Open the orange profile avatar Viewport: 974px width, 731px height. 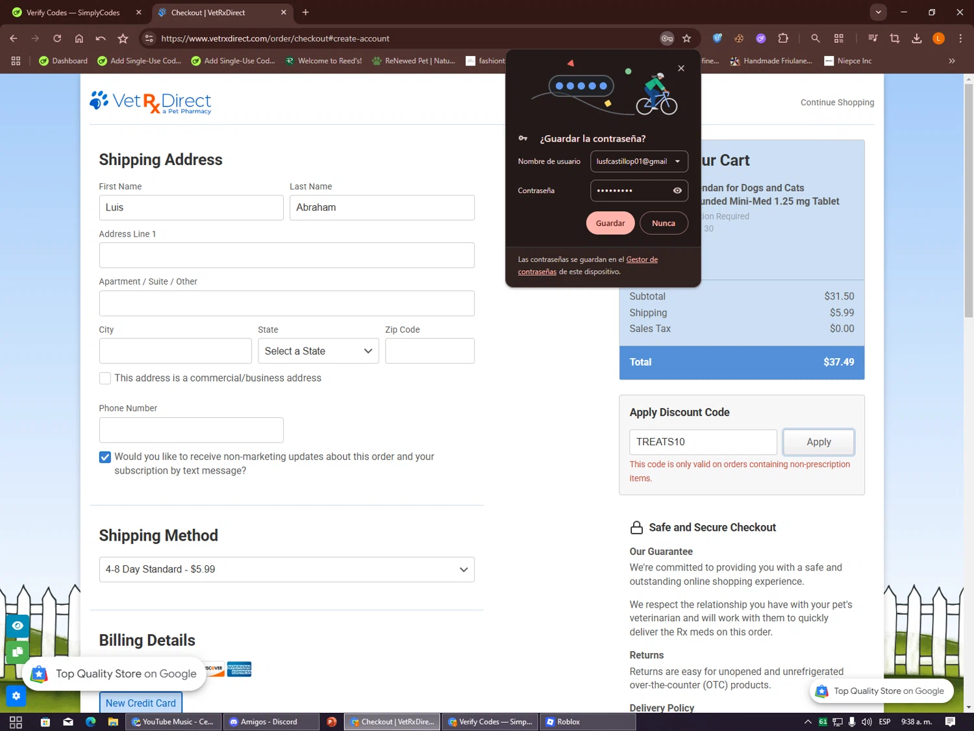[939, 38]
